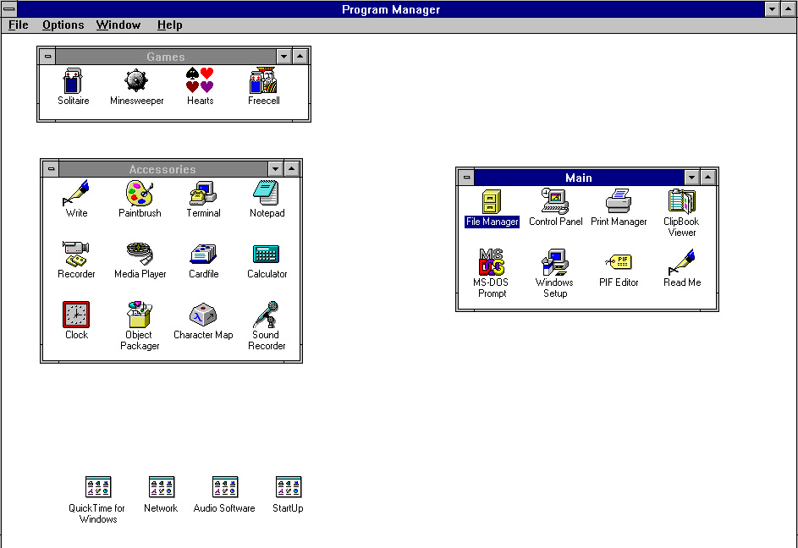Click the Sound Recorder icon
Image resolution: width=798 pixels, height=548 pixels.
267,315
